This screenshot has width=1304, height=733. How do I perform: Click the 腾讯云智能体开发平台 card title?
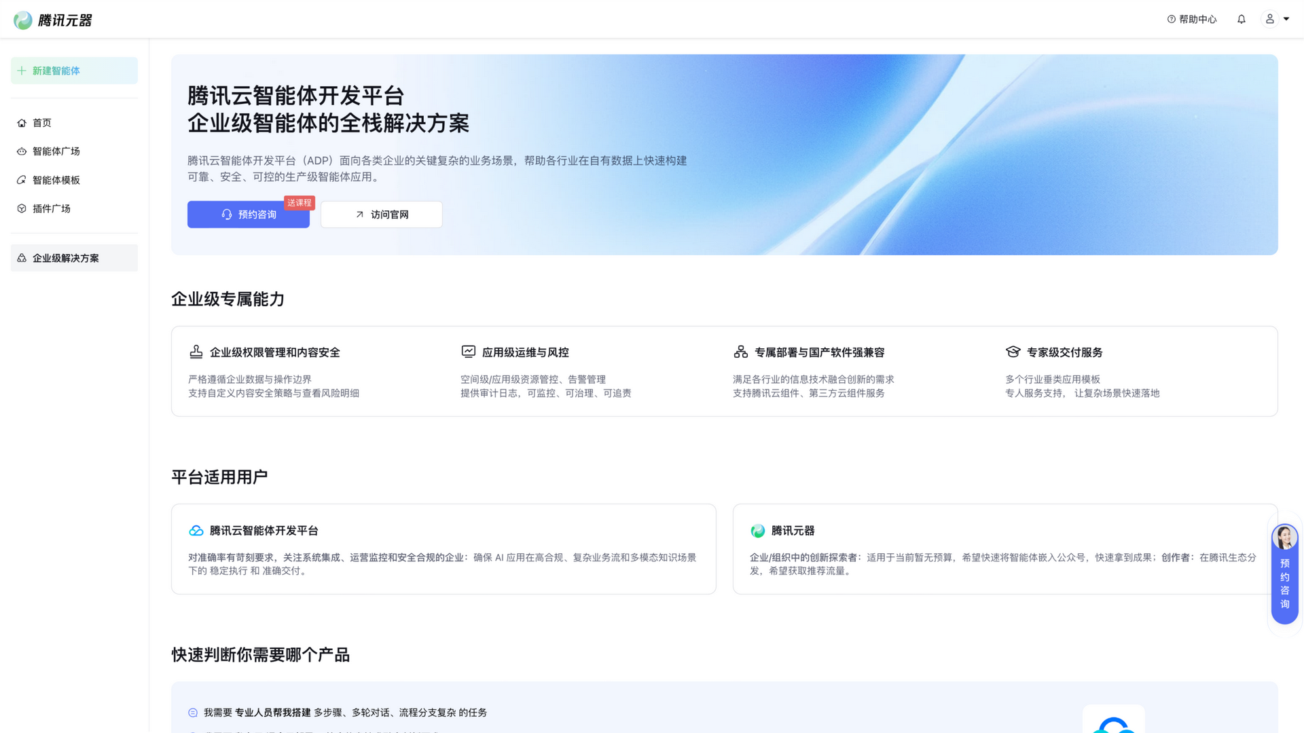click(x=264, y=531)
